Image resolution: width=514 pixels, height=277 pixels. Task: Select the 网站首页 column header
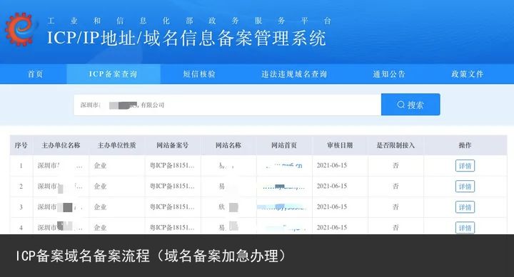[284, 145]
